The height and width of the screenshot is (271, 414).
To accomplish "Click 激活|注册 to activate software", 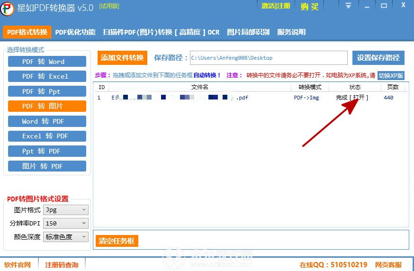I will [x=276, y=6].
